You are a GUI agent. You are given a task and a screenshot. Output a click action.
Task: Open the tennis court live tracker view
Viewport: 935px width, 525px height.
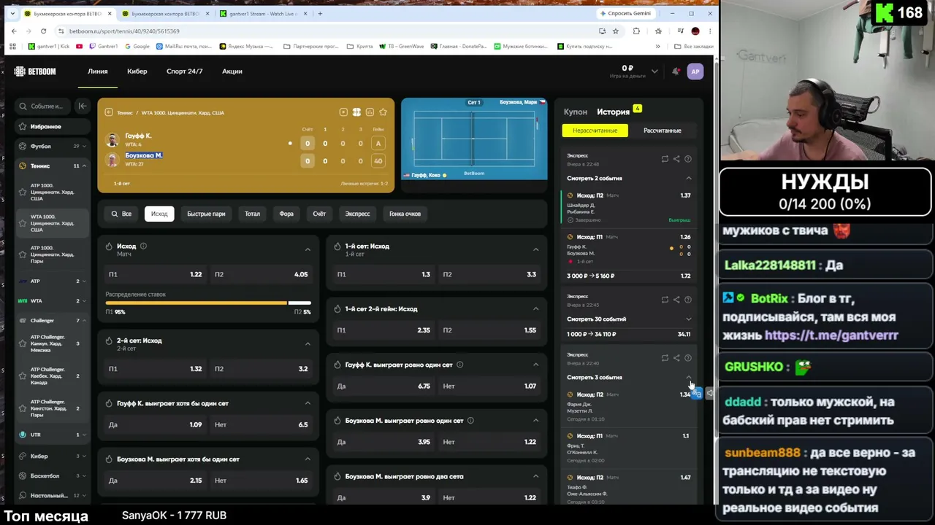pyautogui.click(x=474, y=139)
